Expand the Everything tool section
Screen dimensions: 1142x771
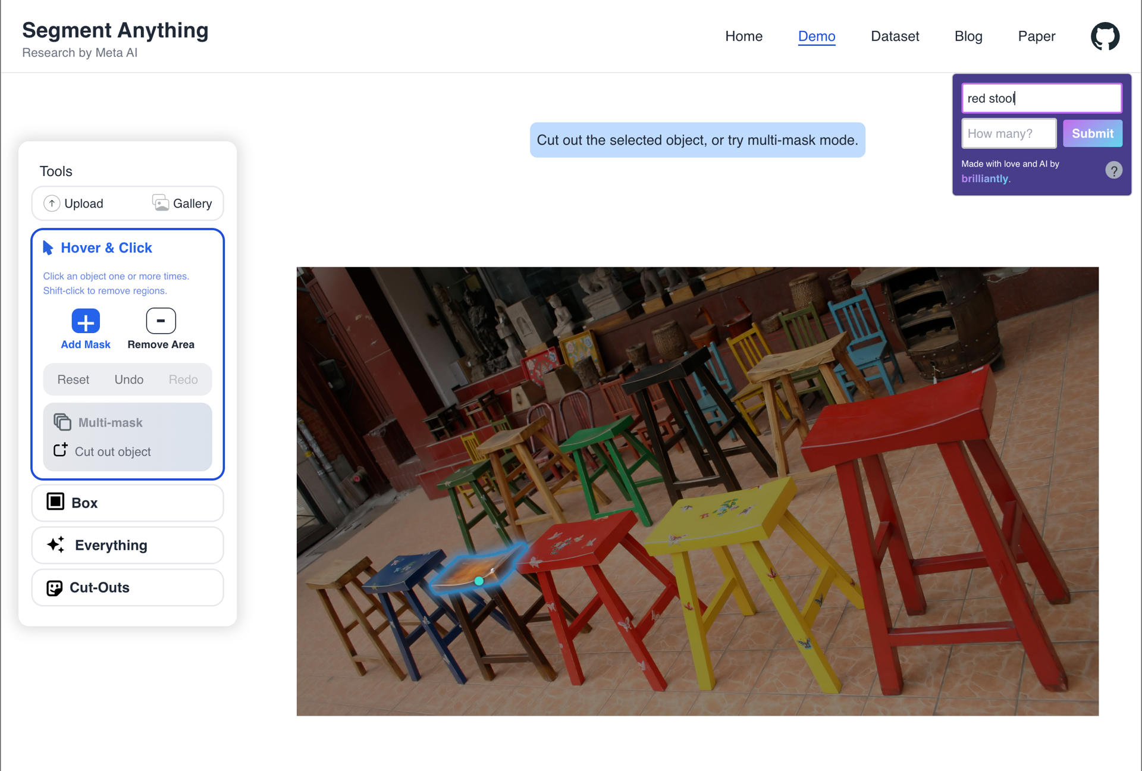[127, 545]
